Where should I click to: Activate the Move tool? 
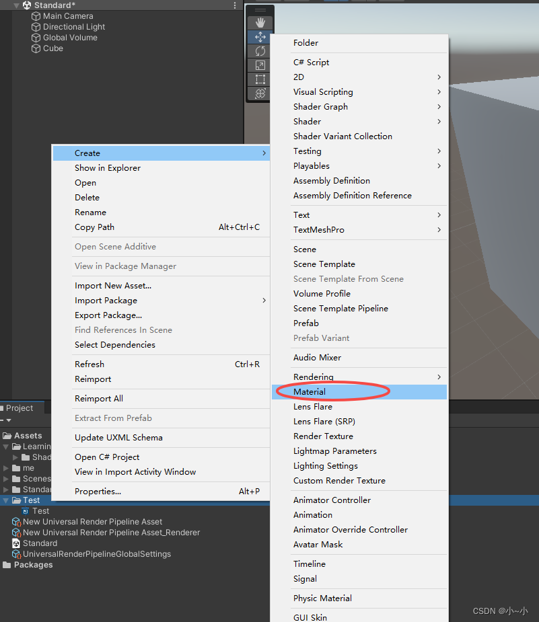(259, 36)
